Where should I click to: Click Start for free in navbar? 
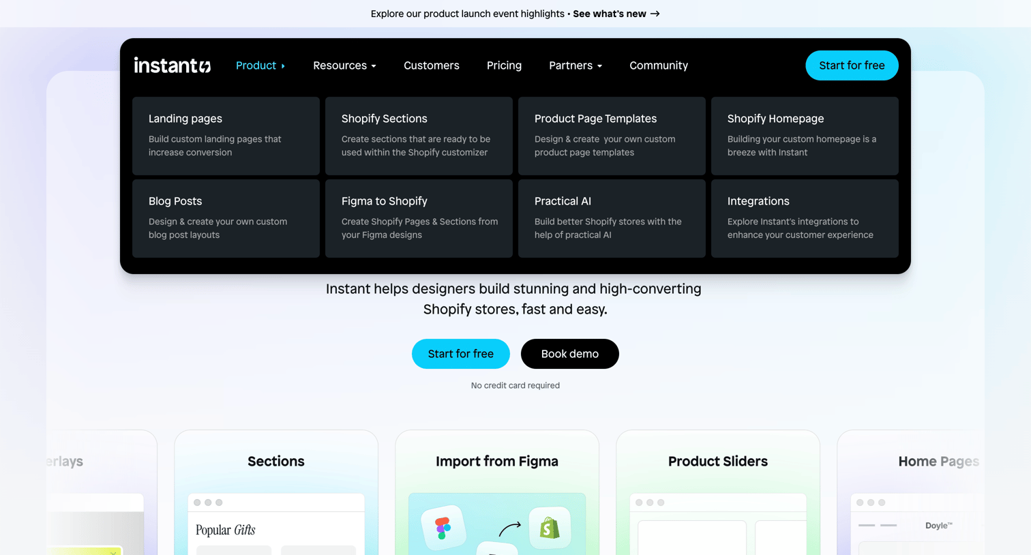tap(852, 65)
